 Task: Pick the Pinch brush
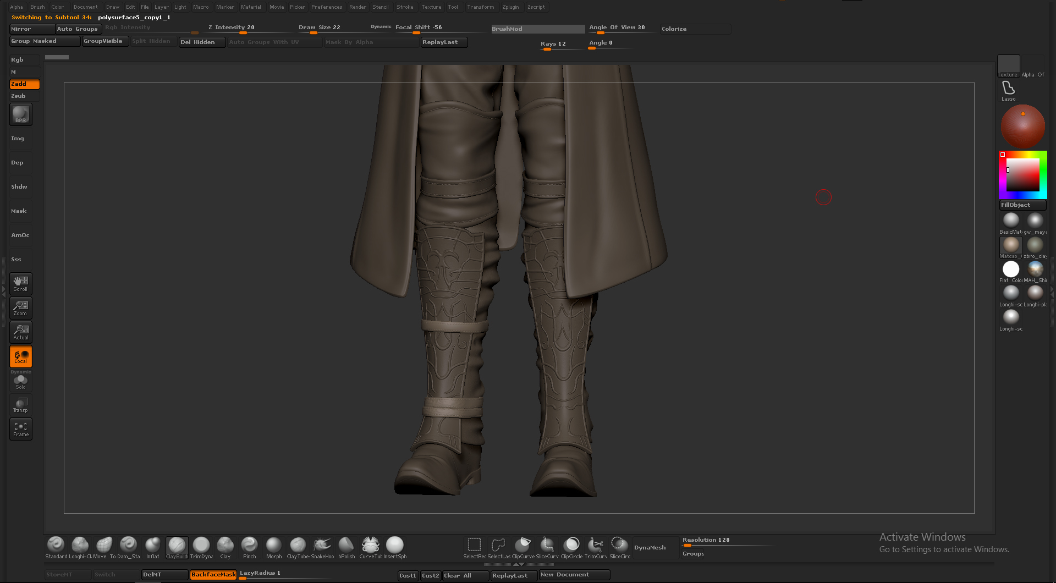pyautogui.click(x=249, y=547)
